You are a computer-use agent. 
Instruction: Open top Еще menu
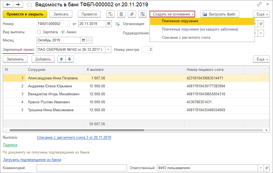tap(261, 14)
